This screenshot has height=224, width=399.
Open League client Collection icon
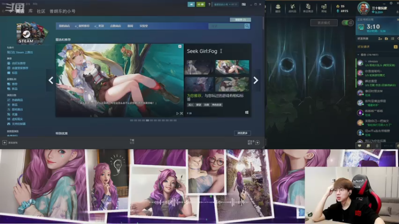278,8
